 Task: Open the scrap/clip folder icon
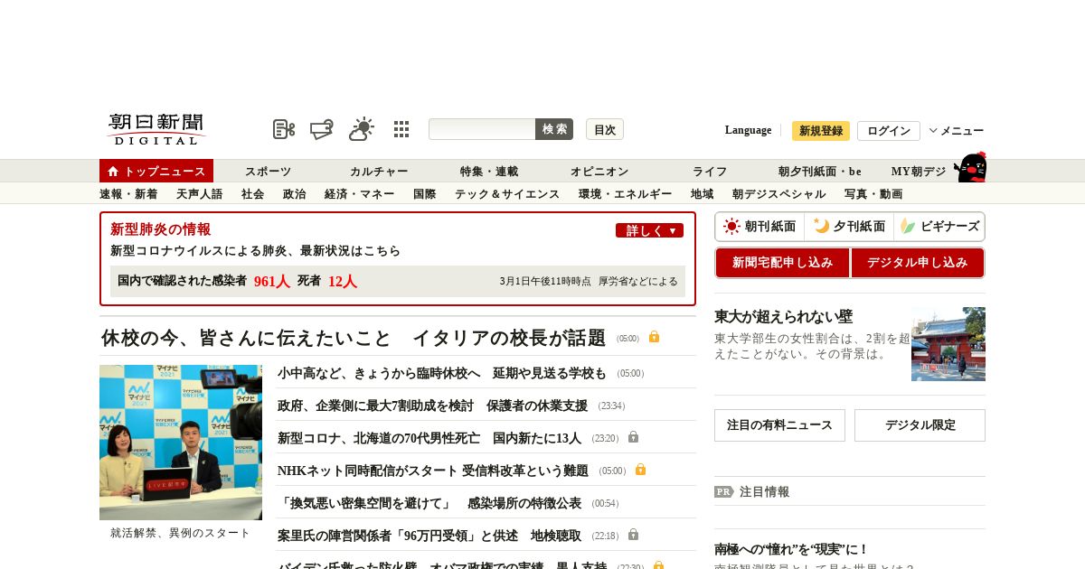click(x=322, y=129)
